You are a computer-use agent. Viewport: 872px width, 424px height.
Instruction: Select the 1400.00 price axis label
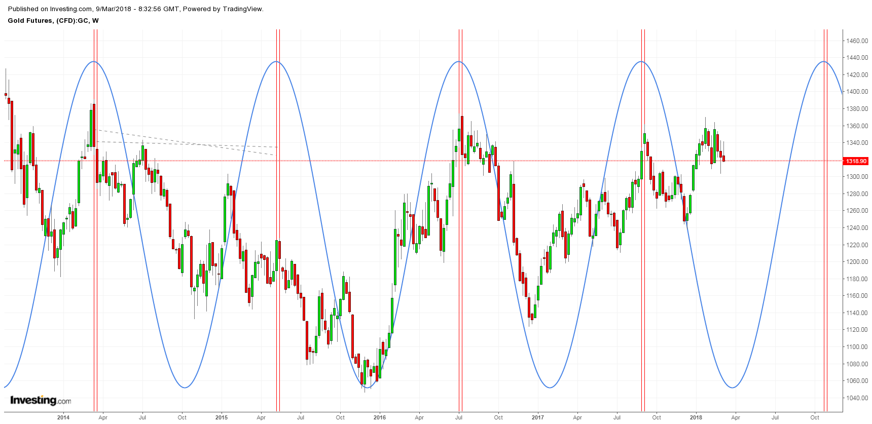[857, 92]
